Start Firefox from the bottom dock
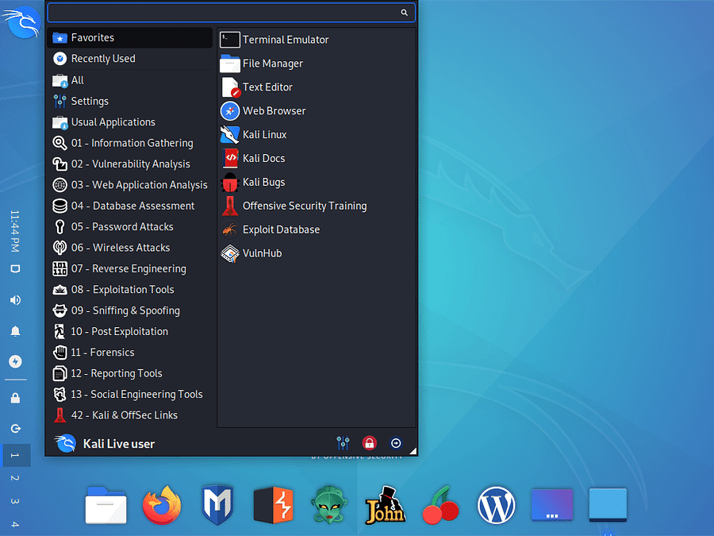The image size is (714, 536). point(162,504)
